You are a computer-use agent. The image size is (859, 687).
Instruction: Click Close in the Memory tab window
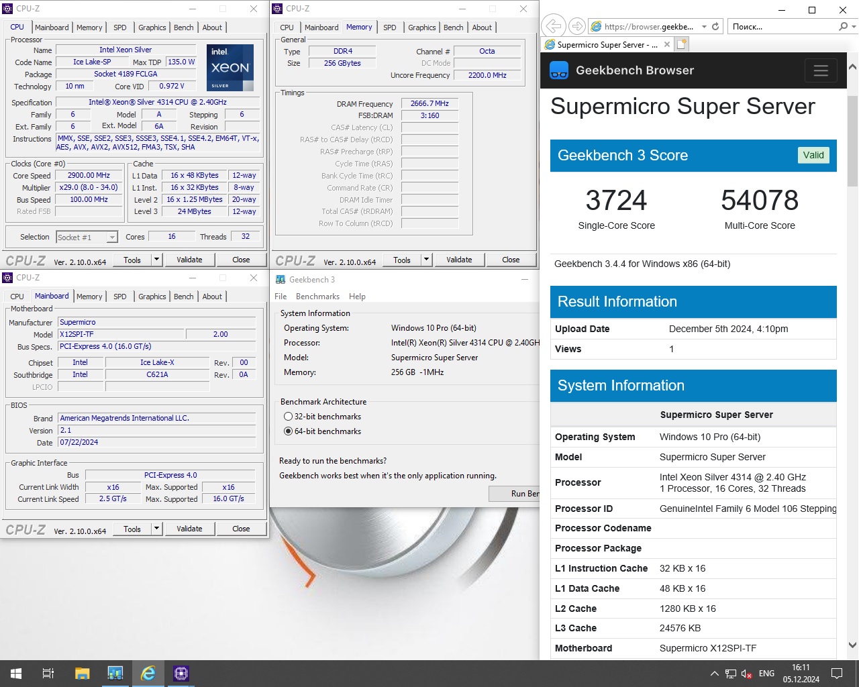pyautogui.click(x=511, y=260)
